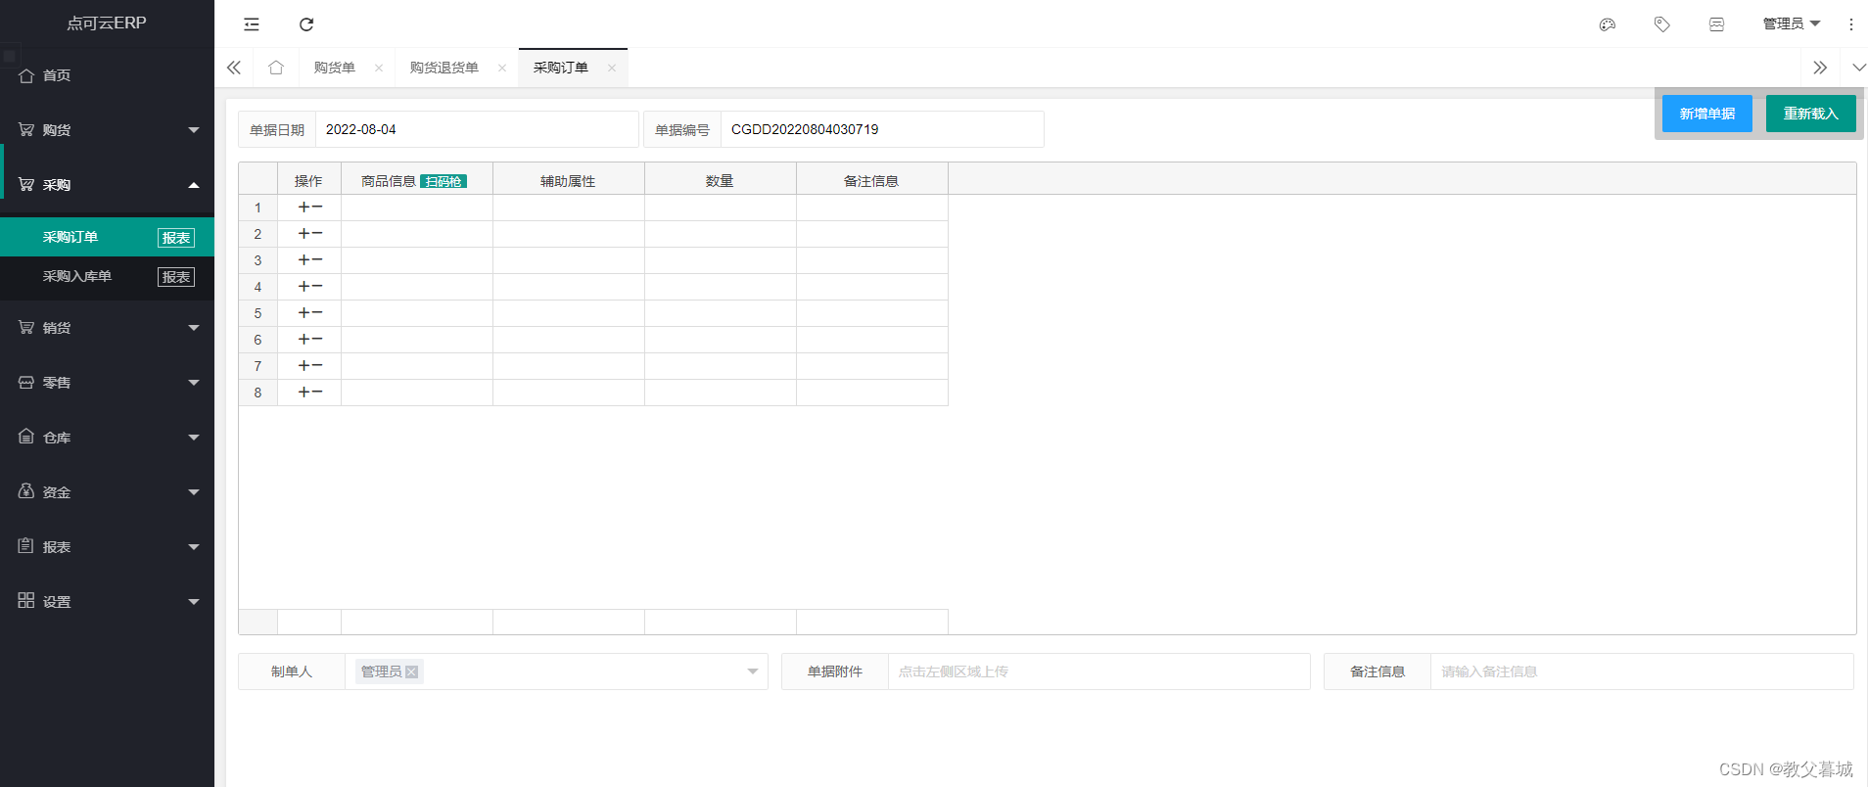The width and height of the screenshot is (1868, 787).
Task: Remove the 管理员 tag in the 制单人 field
Action: coord(412,671)
